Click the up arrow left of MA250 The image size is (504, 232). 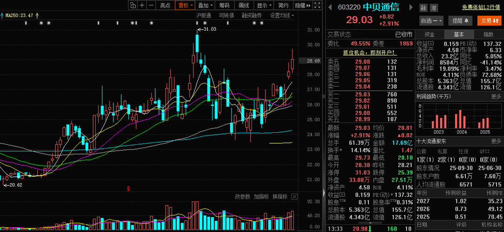[x=2, y=15]
